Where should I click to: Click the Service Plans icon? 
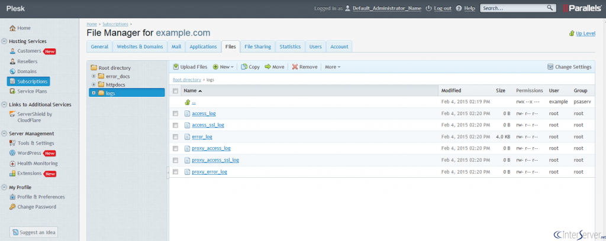(x=12, y=92)
